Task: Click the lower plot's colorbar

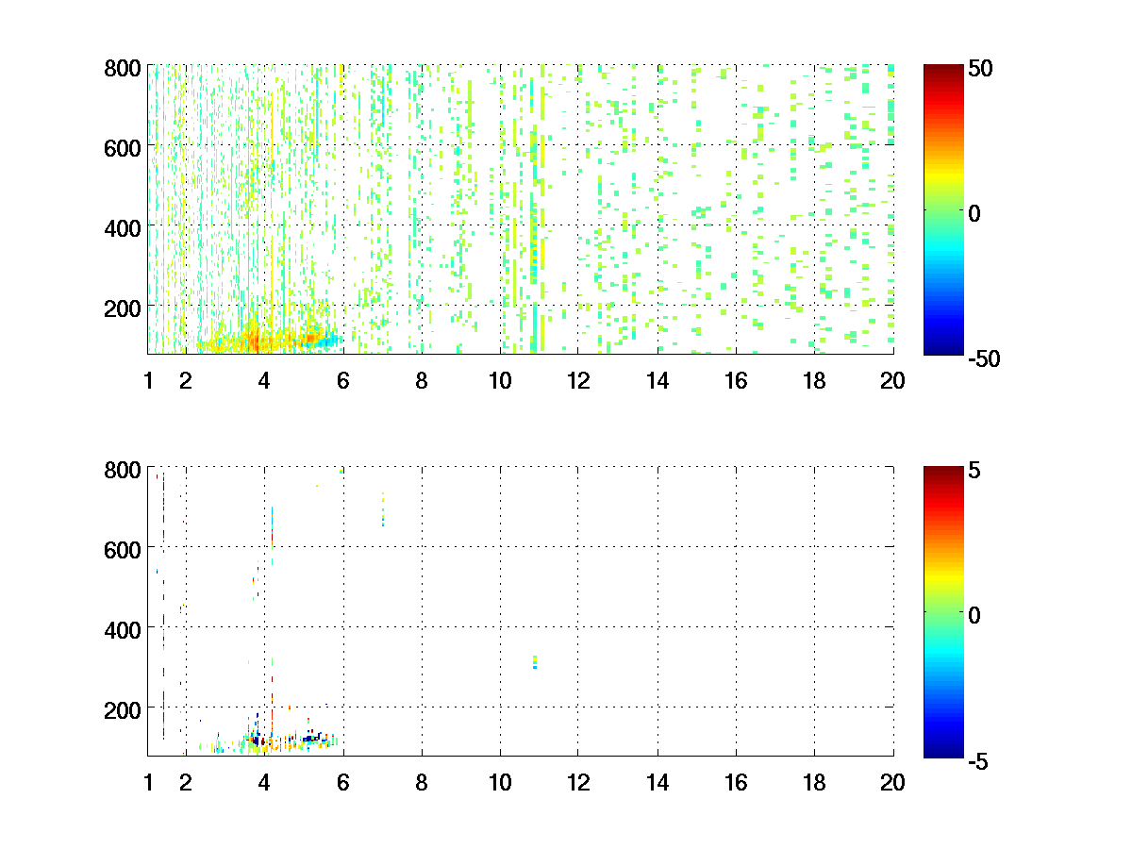Action: [x=943, y=610]
